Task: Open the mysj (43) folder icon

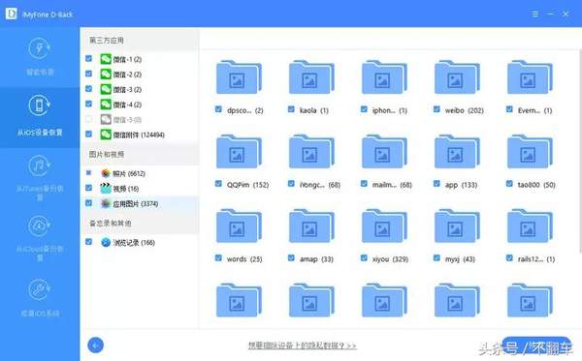Action: [x=457, y=226]
